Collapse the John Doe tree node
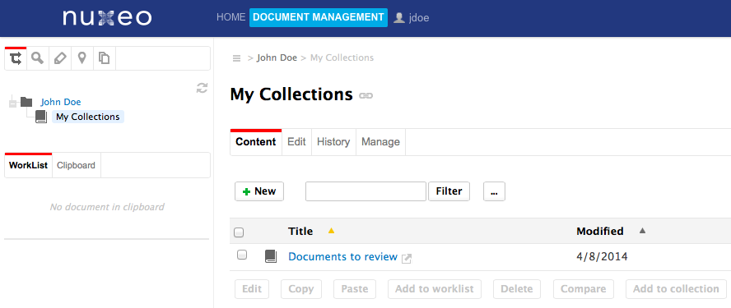 tap(12, 103)
